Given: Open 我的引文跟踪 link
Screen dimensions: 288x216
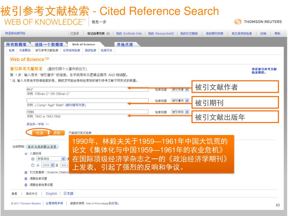Looking at the screenshot, I should tap(189, 33).
